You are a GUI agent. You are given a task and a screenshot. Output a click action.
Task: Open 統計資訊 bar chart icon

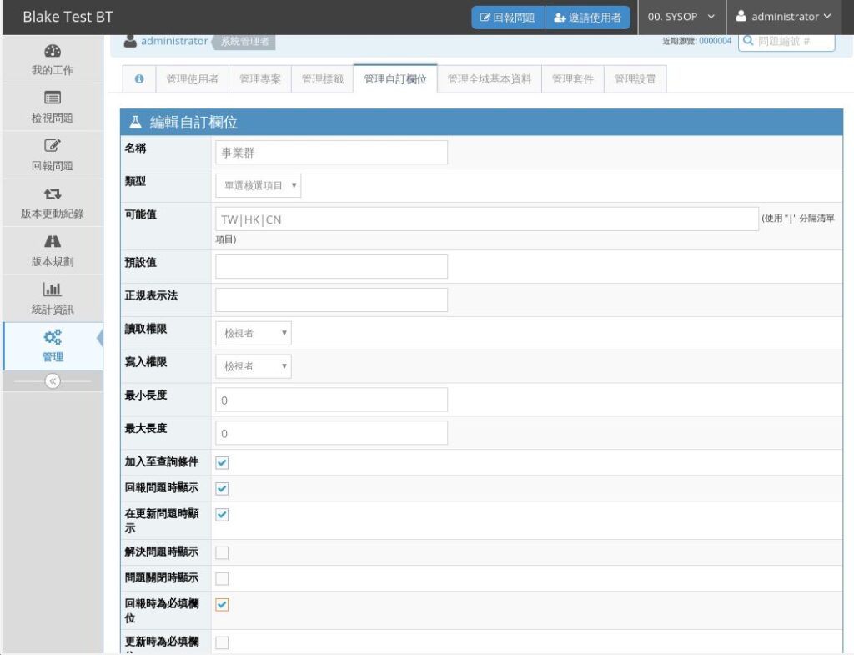[52, 290]
